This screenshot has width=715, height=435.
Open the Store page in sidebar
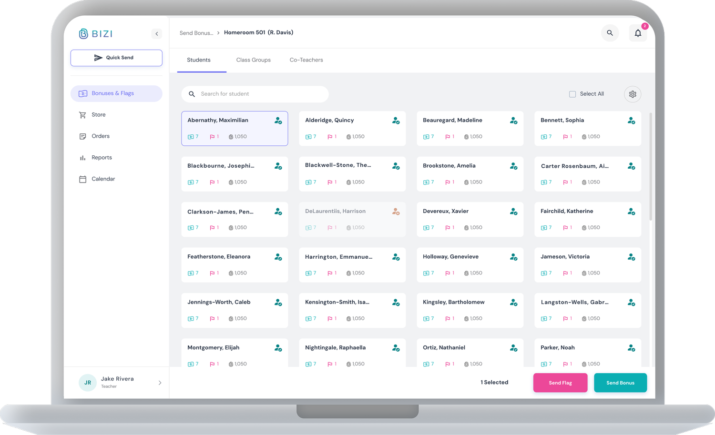tap(116, 115)
